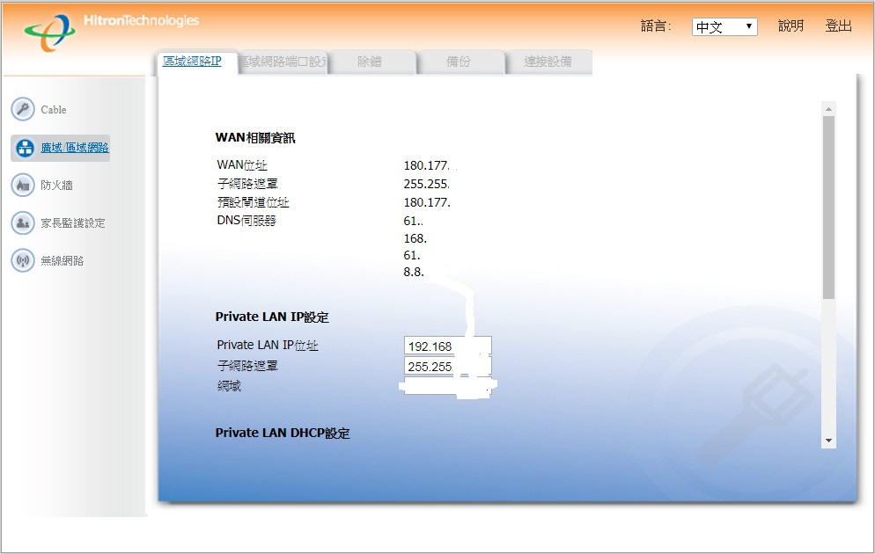Click the Private LAN IP位址 input field

pos(447,346)
